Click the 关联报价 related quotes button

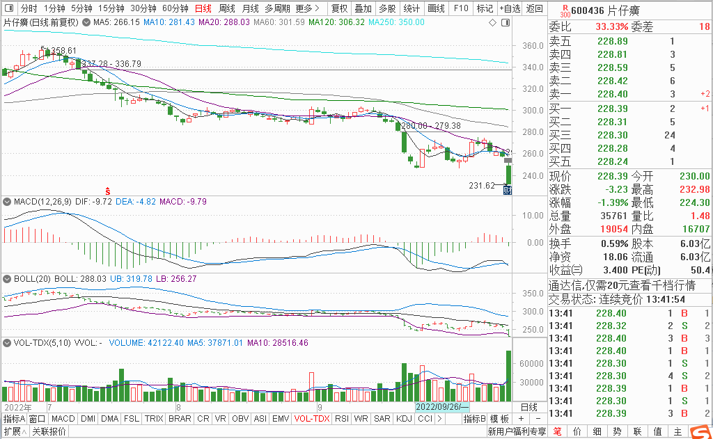point(49,431)
